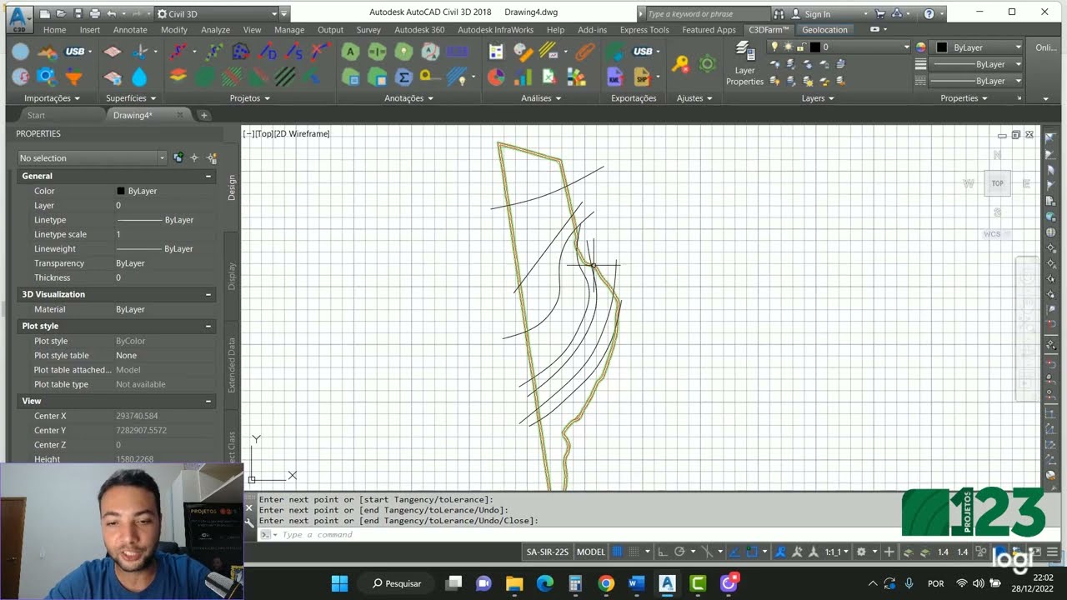This screenshot has height=600, width=1067.
Task: Click the shopping cart icon in title bar
Action: 880,13
